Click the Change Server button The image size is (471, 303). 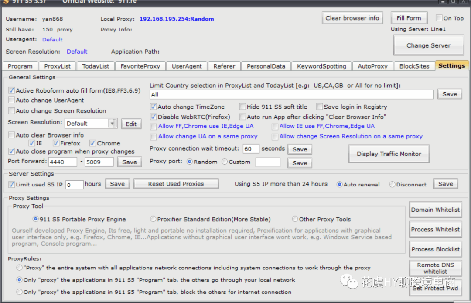(428, 45)
